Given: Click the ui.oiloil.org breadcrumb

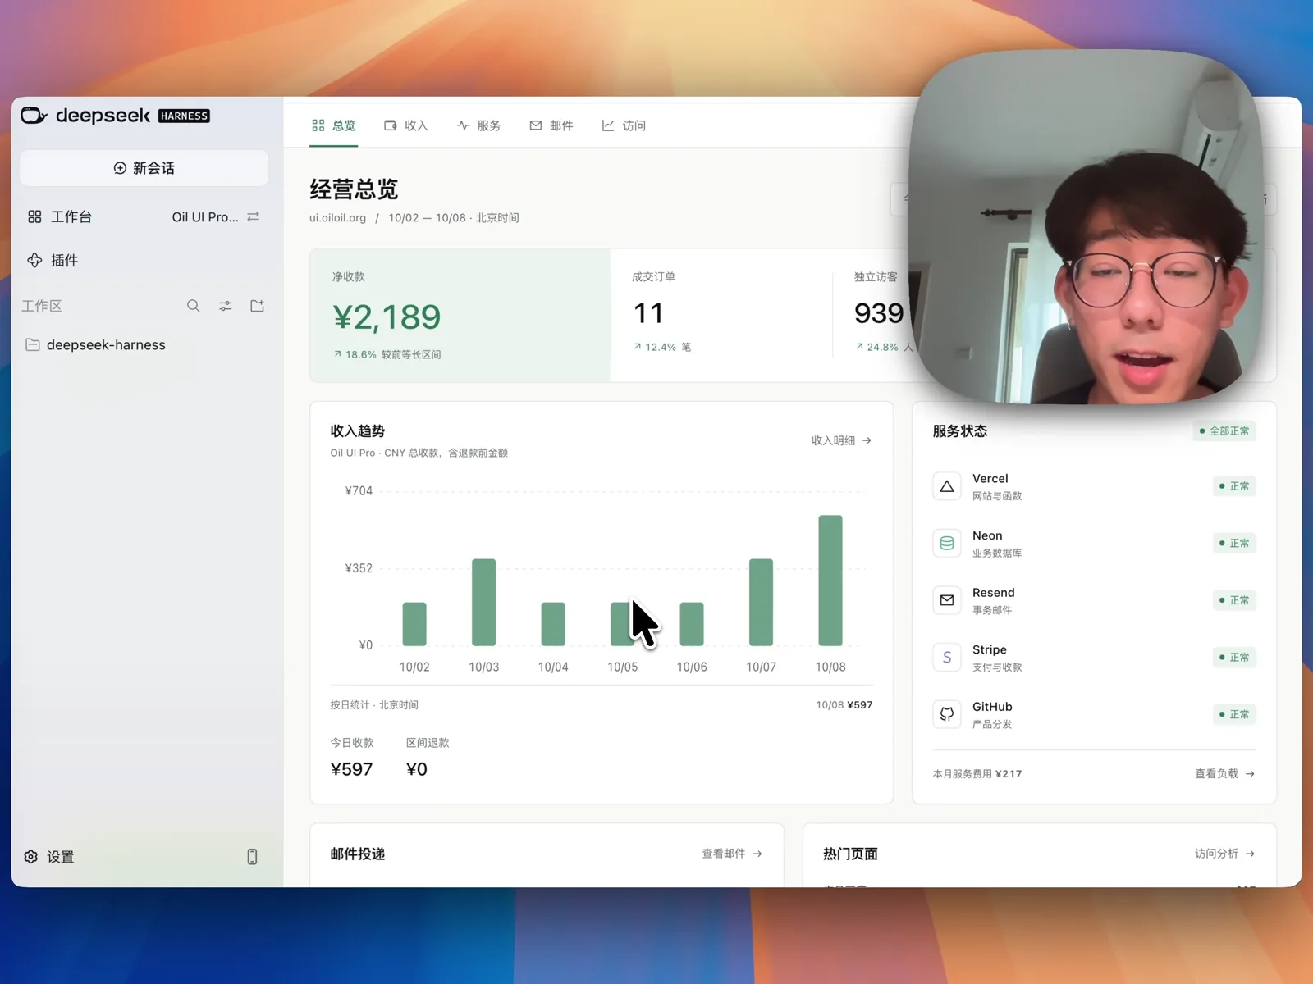Looking at the screenshot, I should coord(337,217).
